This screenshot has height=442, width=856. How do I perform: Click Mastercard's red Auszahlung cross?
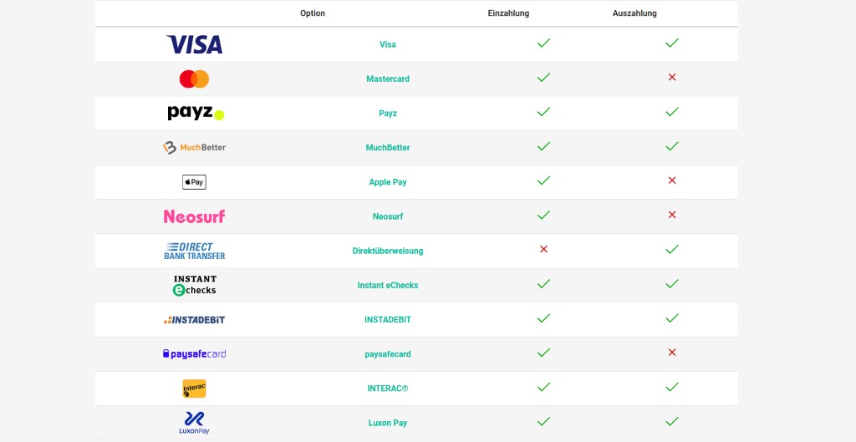point(672,78)
